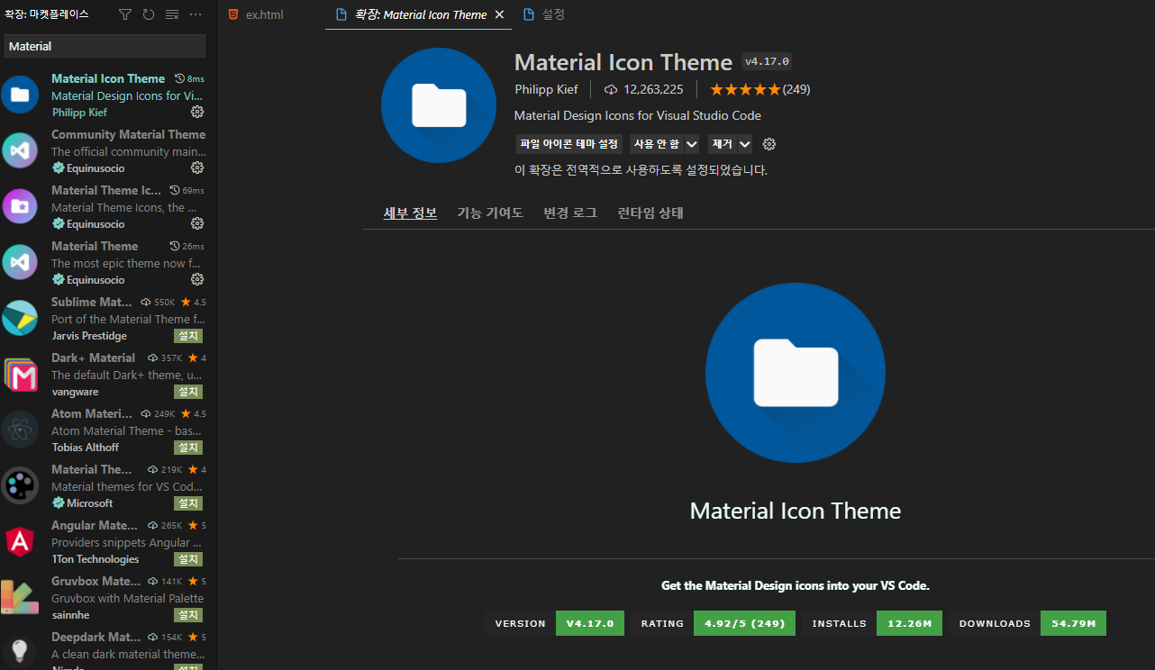Install the Dark+ Material extension
1155x670 pixels.
[x=188, y=392]
